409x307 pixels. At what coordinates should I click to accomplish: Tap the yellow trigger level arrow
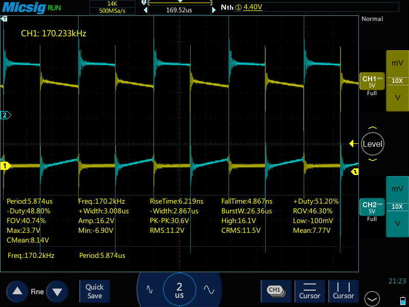tap(353, 143)
